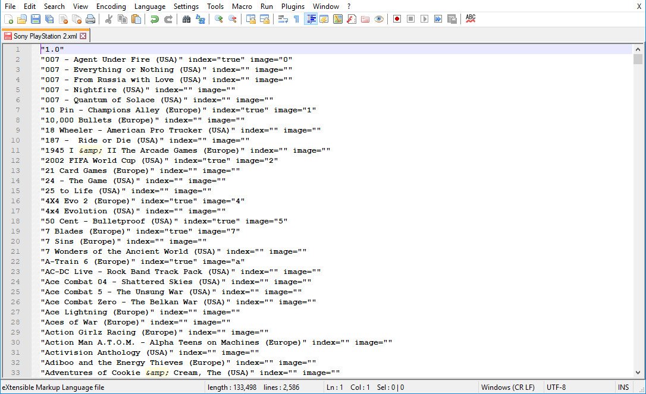This screenshot has width=646, height=394.
Task: Open the Run menu
Action: coord(267,6)
